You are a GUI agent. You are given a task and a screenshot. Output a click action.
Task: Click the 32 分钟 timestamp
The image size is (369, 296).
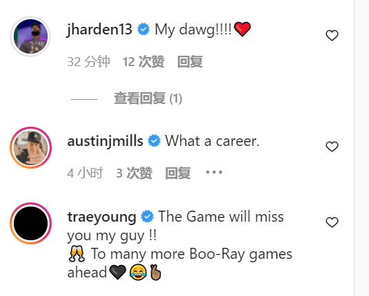[x=89, y=61]
